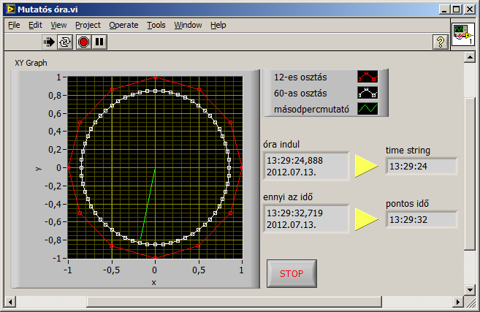The height and width of the screenshot is (312, 480).
Task: Click horizontal scrollbar right arrow
Action: click(x=457, y=302)
